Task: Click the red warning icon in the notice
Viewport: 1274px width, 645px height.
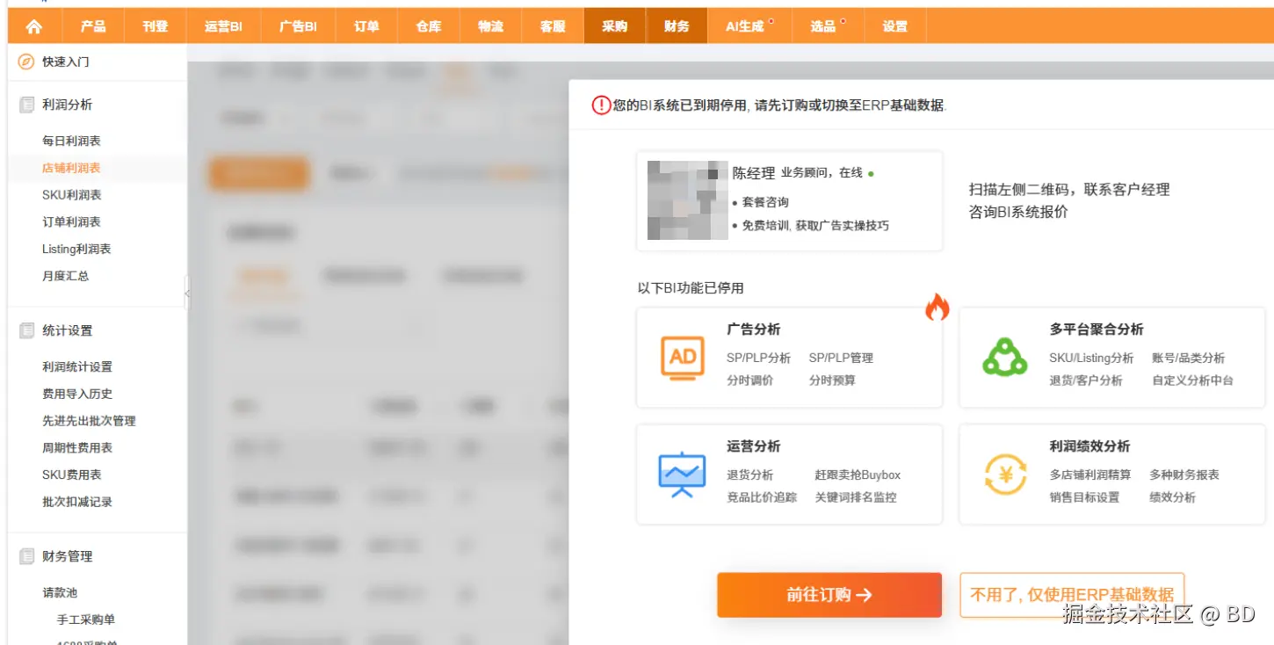Action: tap(601, 105)
